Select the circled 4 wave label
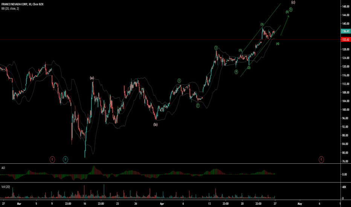This screenshot has width=351, height=207. (236, 72)
